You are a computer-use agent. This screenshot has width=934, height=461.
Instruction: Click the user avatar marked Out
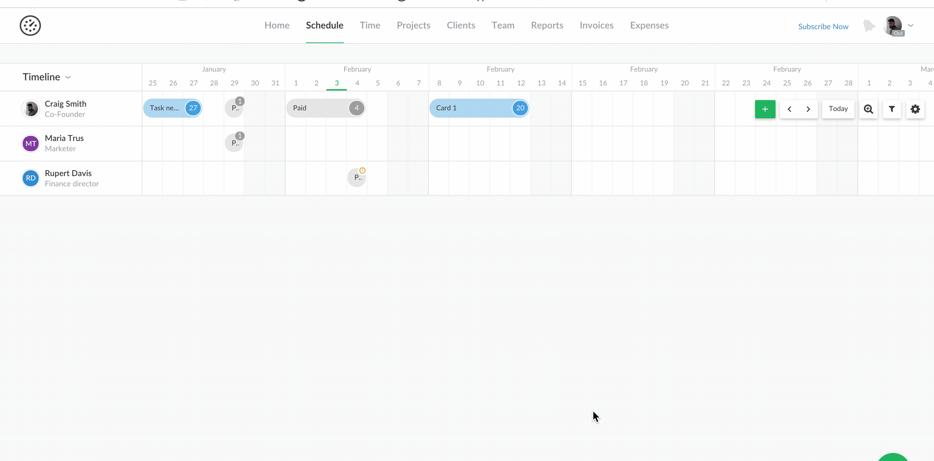pos(892,26)
